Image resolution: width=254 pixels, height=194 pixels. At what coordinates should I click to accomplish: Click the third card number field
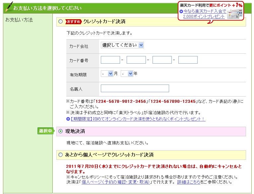(x=162, y=60)
